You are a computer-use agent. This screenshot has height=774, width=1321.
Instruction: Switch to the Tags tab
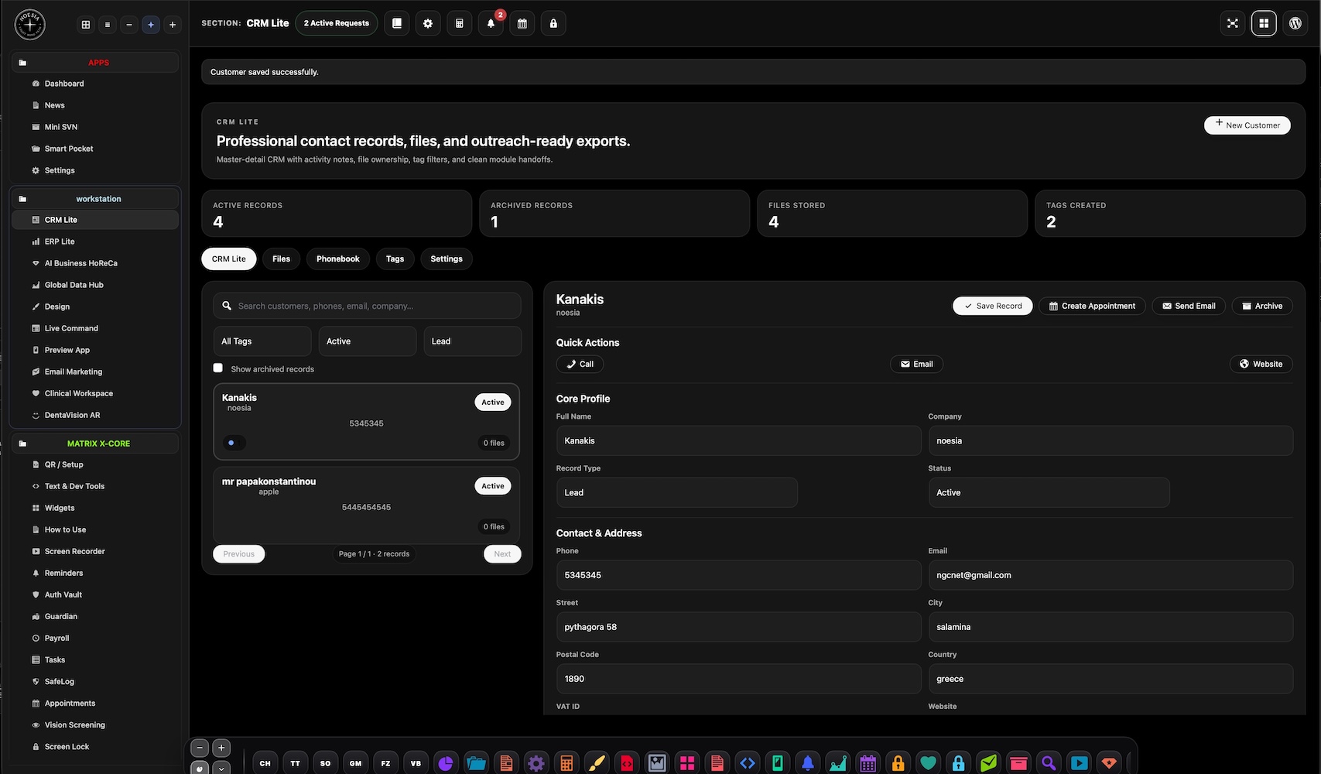(395, 259)
